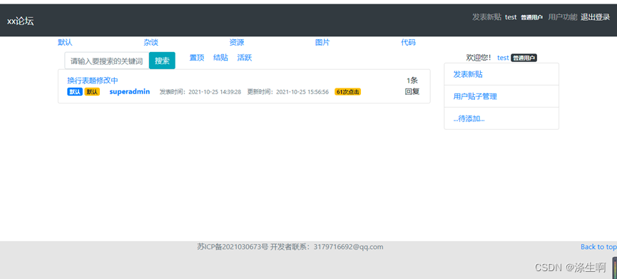Viewport: 617px width, 279px height.
Task: Click the blue 默认 tag badge
Action: [75, 91]
